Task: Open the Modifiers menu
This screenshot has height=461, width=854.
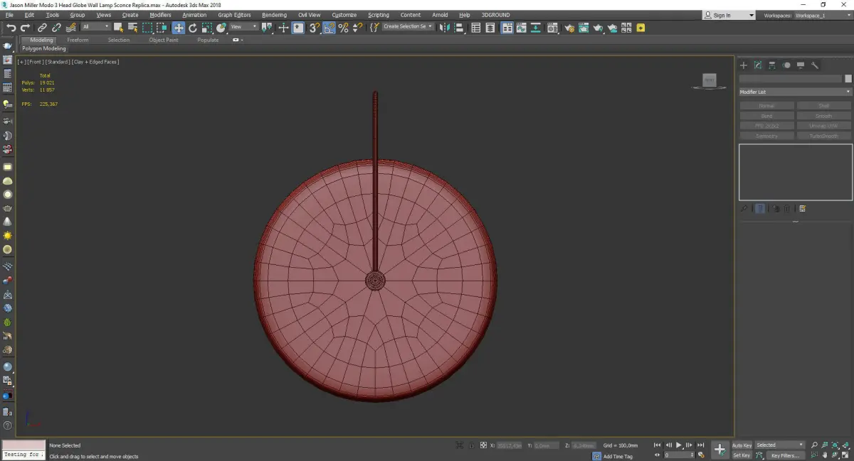Action: coord(160,15)
